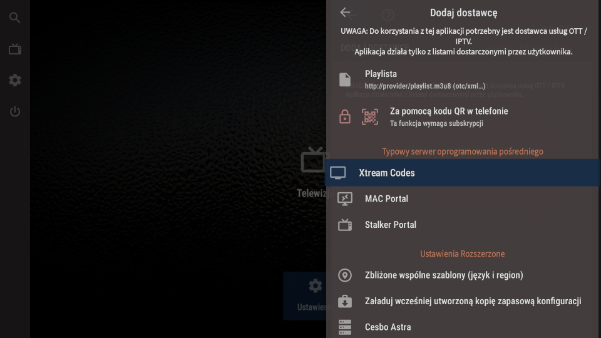
Task: Click the power icon in sidebar
Action: pos(15,111)
